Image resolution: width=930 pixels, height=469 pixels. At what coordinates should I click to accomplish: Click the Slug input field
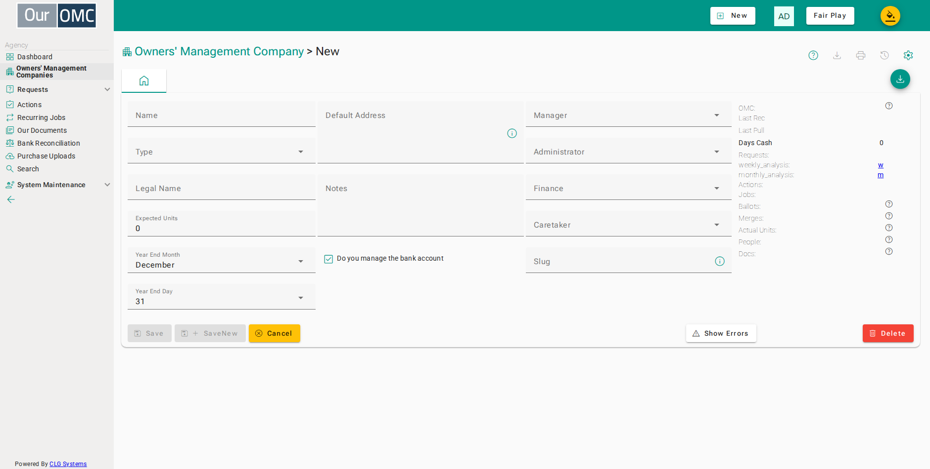click(x=628, y=261)
